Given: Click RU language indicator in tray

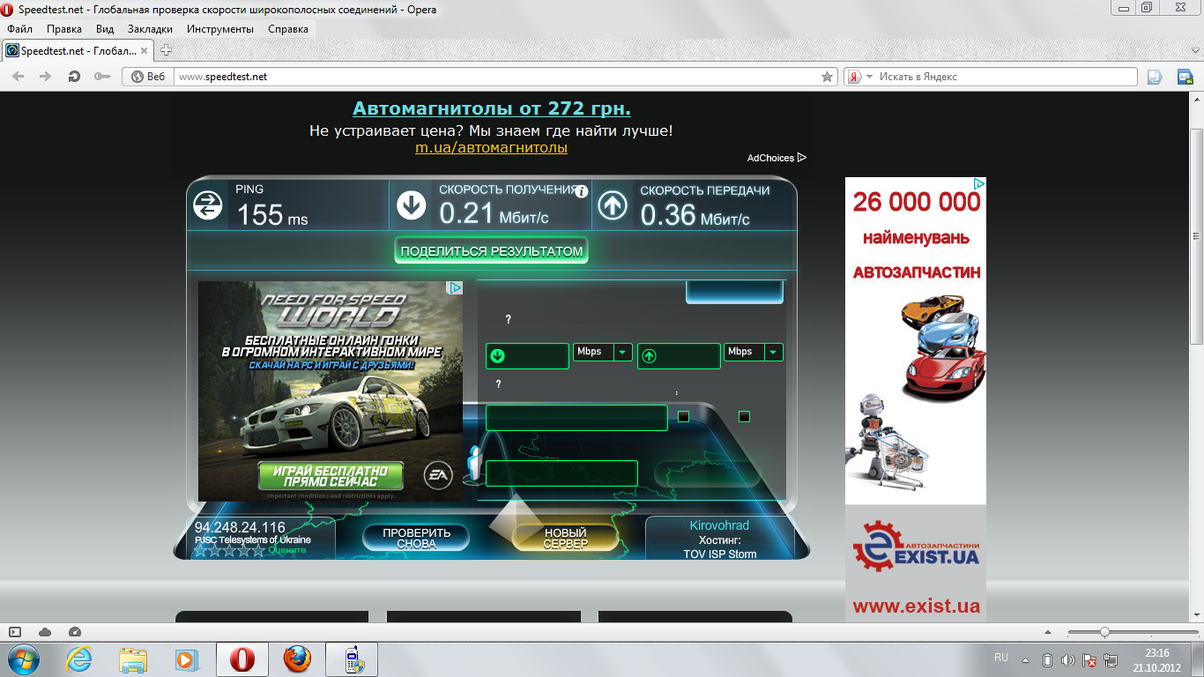Looking at the screenshot, I should click(x=1001, y=658).
